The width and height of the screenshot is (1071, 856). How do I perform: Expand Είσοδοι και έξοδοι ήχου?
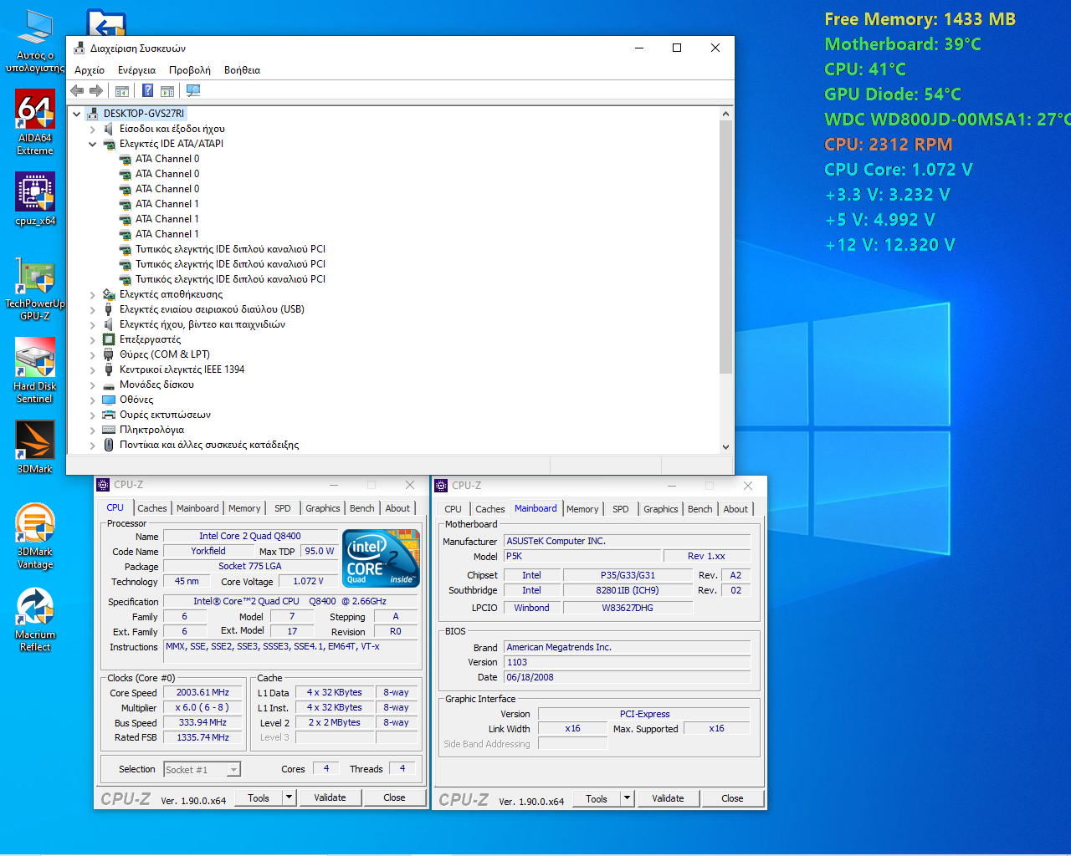pos(92,129)
